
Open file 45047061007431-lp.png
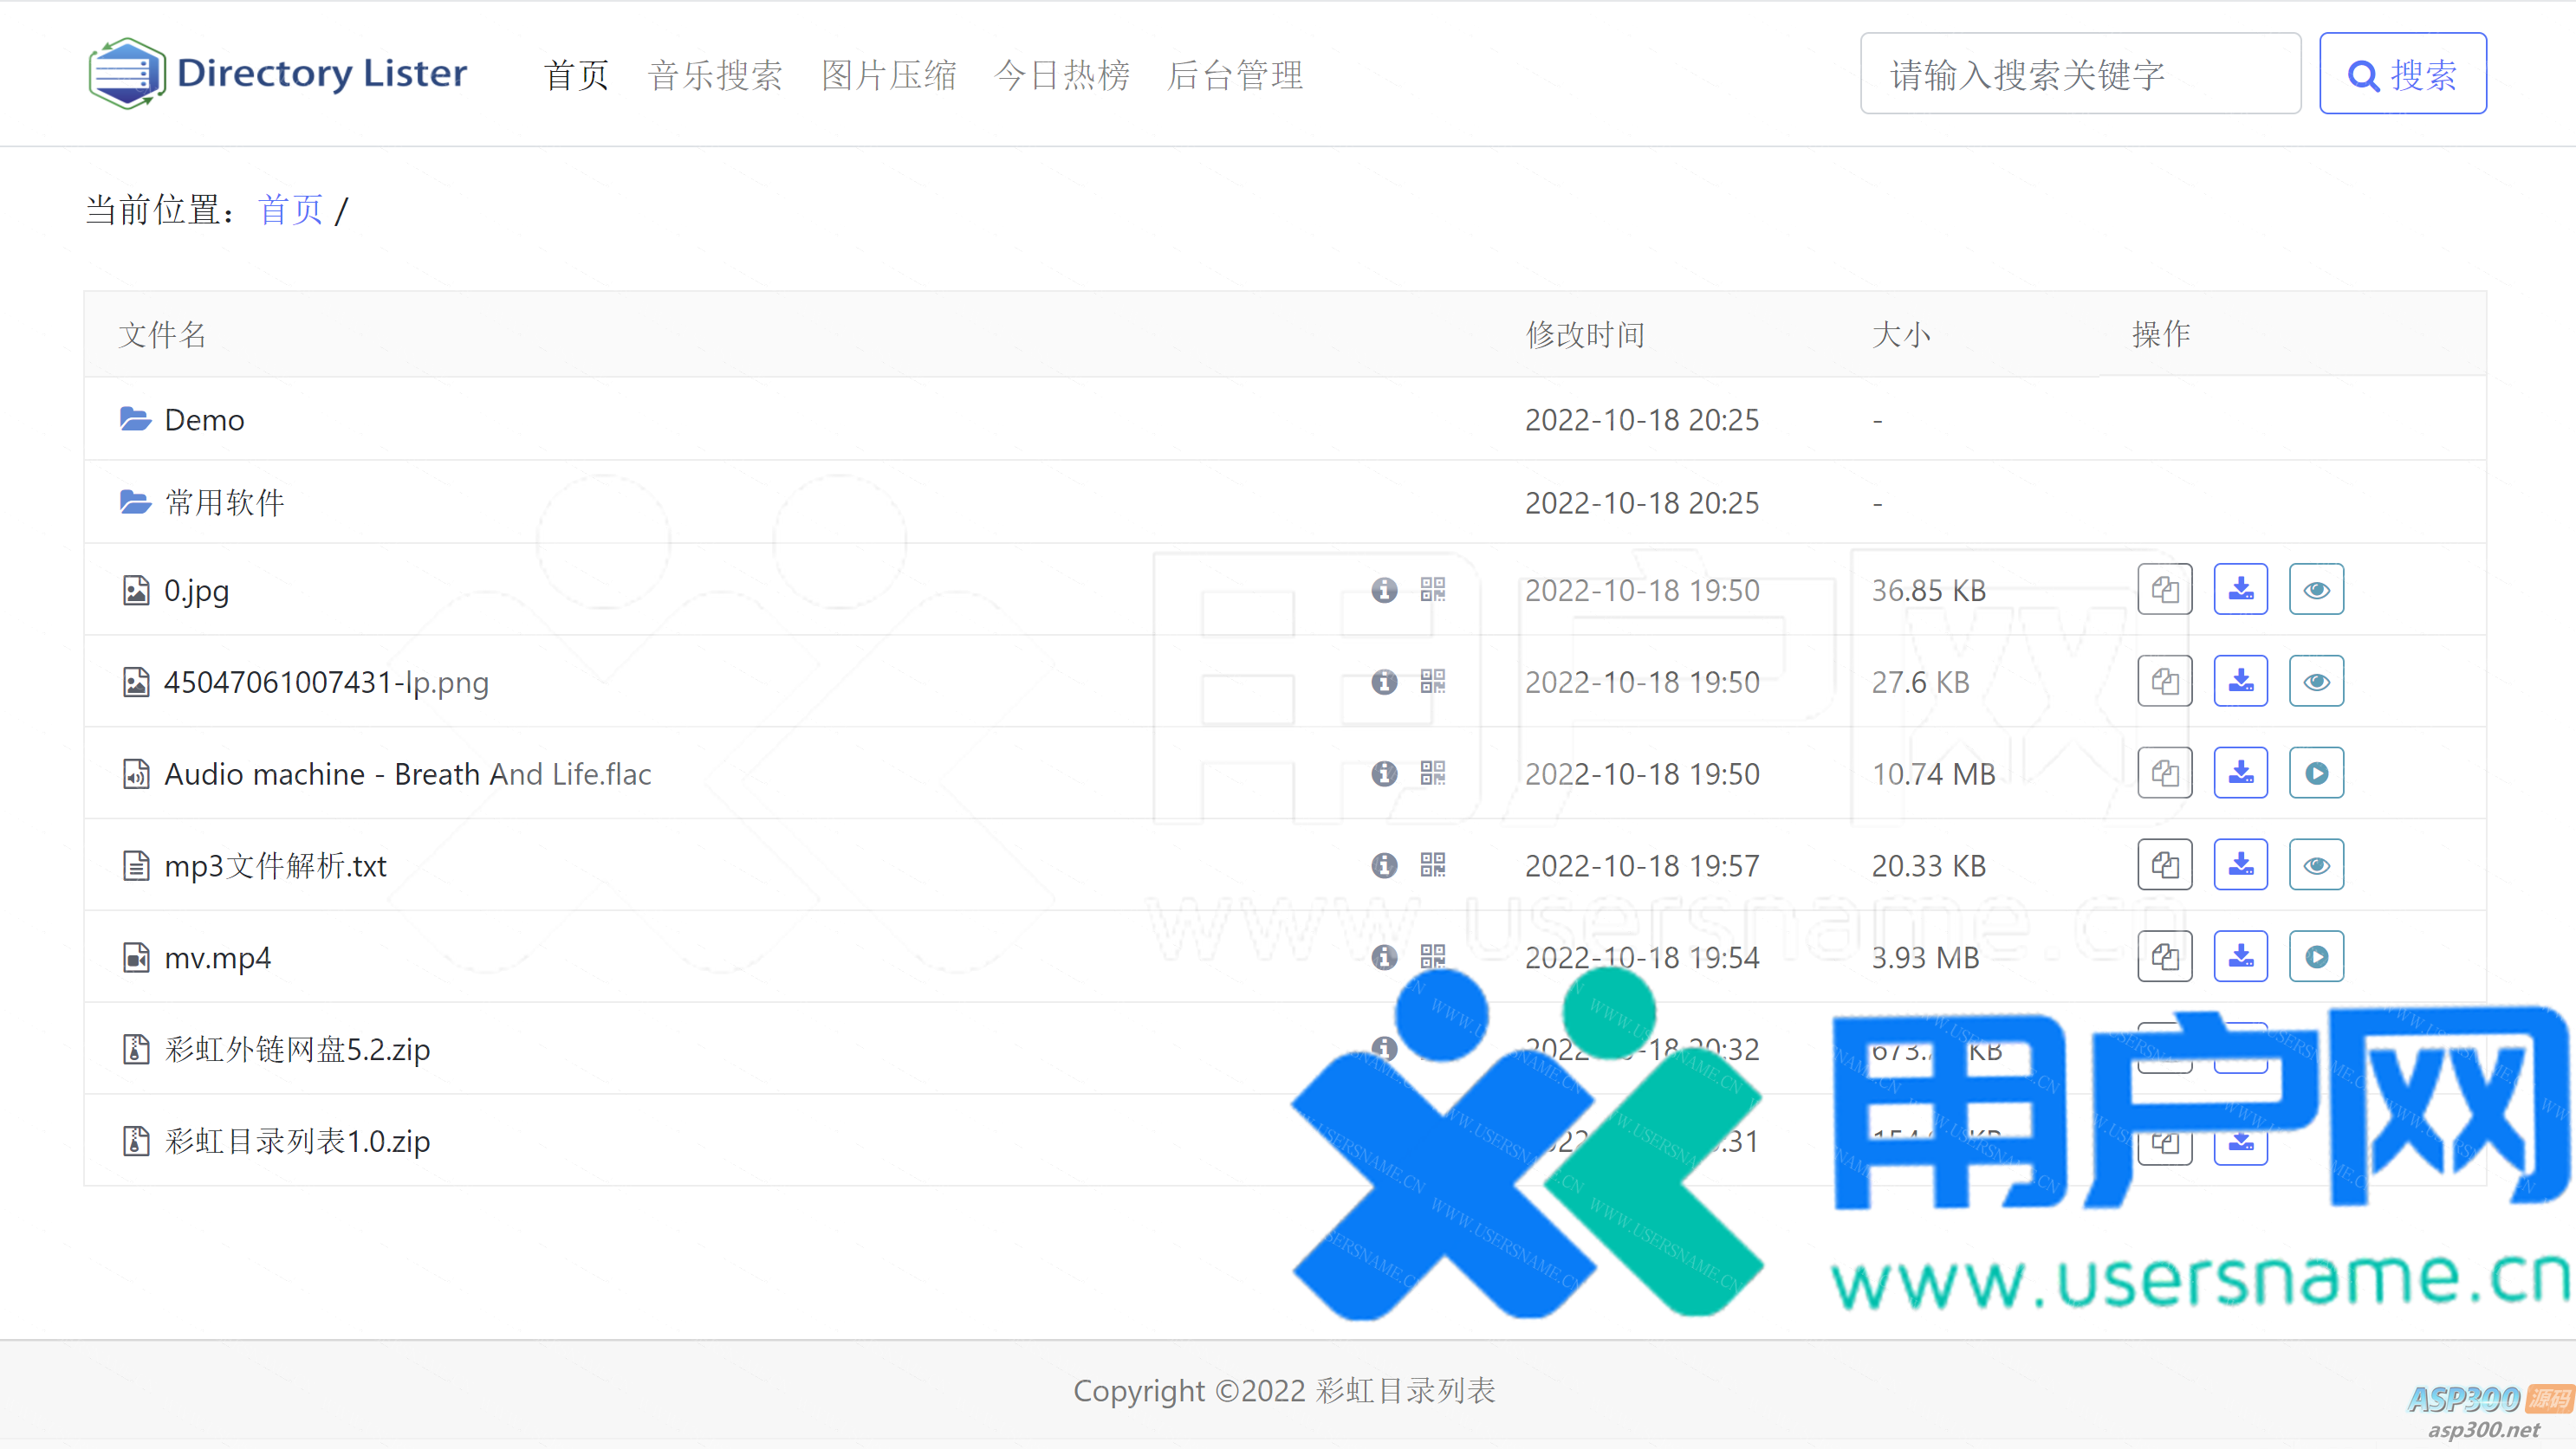326,682
